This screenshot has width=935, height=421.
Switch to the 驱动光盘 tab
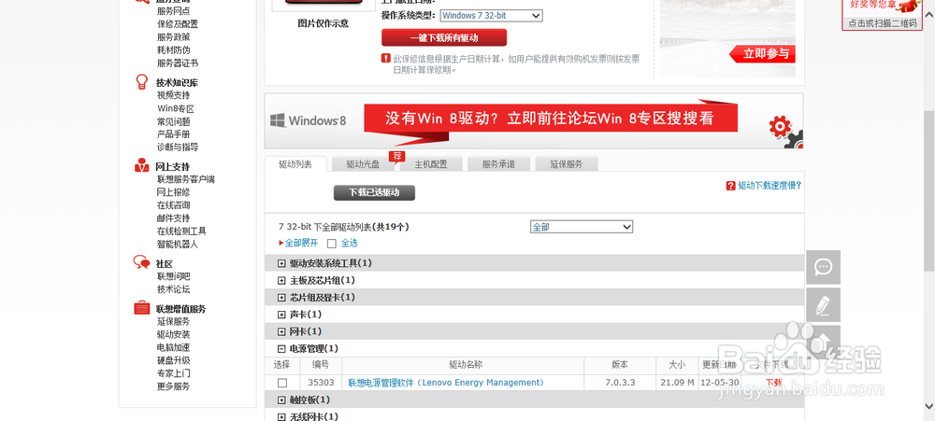pos(363,164)
